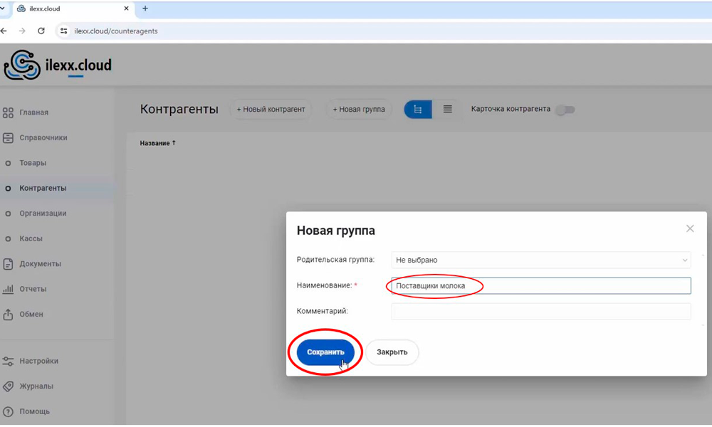Open the Помощь question mark icon
This screenshot has width=712, height=427.
tap(9, 411)
